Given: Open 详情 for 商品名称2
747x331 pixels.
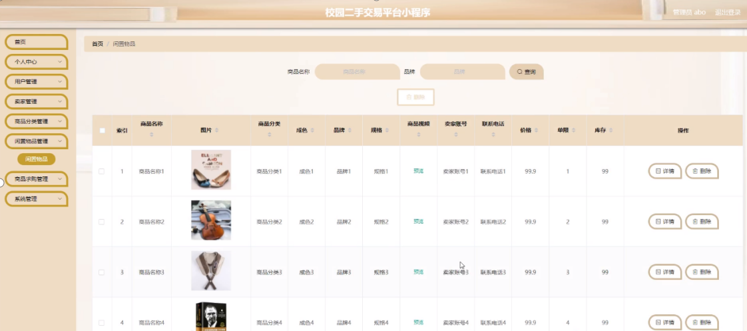Looking at the screenshot, I should coord(664,222).
